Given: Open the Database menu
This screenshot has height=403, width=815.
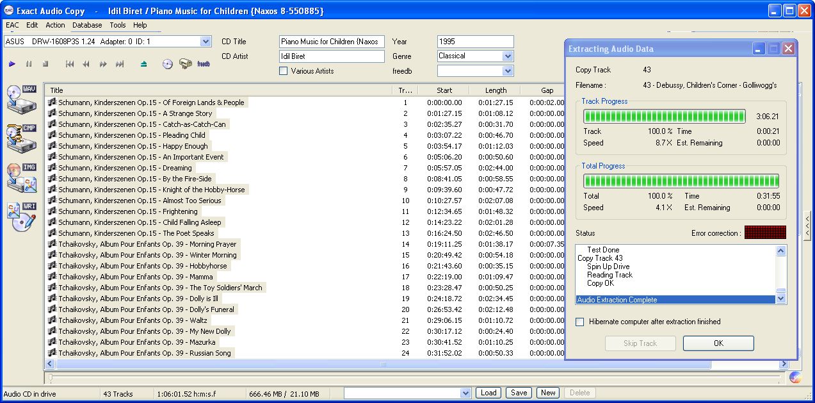Looking at the screenshot, I should point(87,26).
